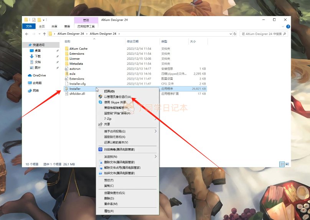Screen dimensions: 310x220
Task: Open recent locations dropdown arrow
Action: pos(40,34)
